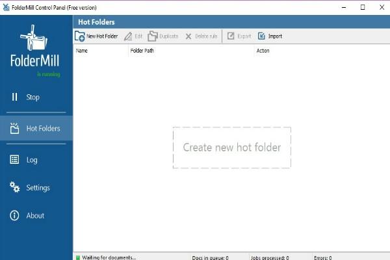Maximize the FolderMill Control Panel window
This screenshot has height=260, width=390.
pyautogui.click(x=363, y=7)
